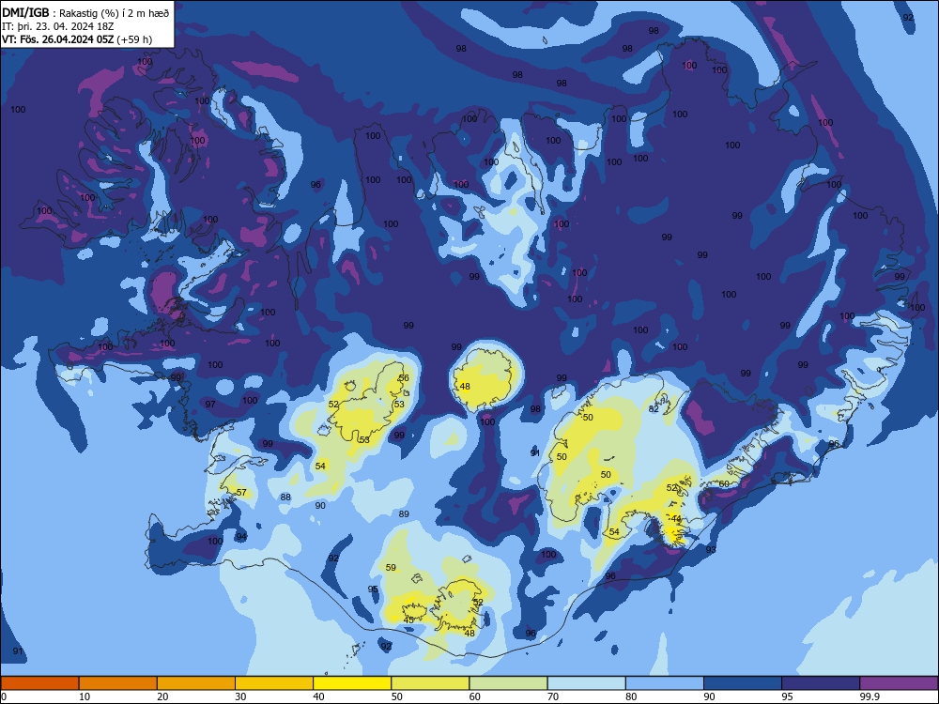Click the legend tick label '40'
Viewport: 939px width, 704px height.
319,696
